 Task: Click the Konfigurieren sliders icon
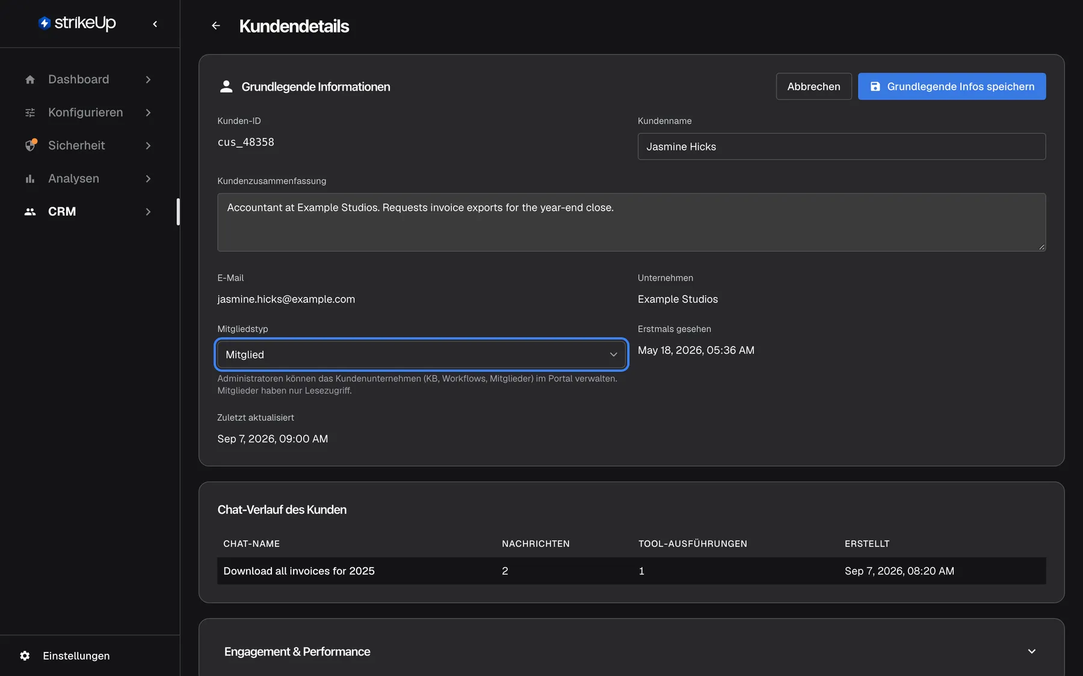coord(30,112)
